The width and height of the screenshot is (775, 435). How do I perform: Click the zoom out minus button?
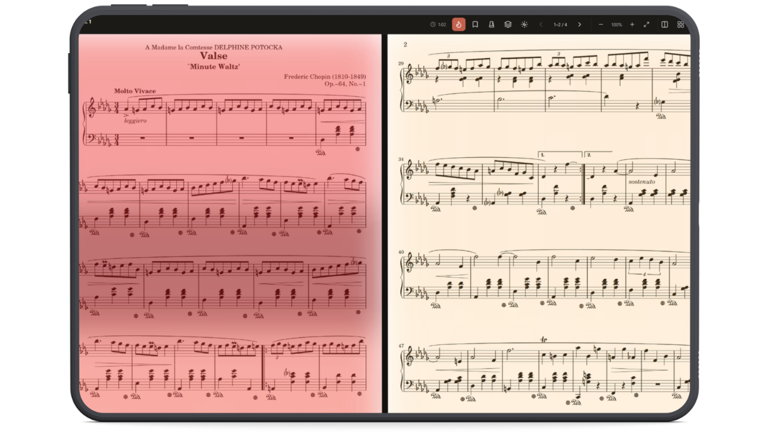(601, 24)
